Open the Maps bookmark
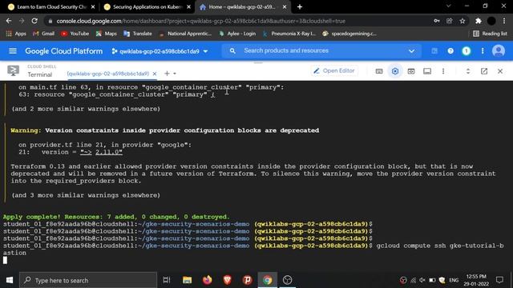This screenshot has height=288, width=513. [x=106, y=34]
